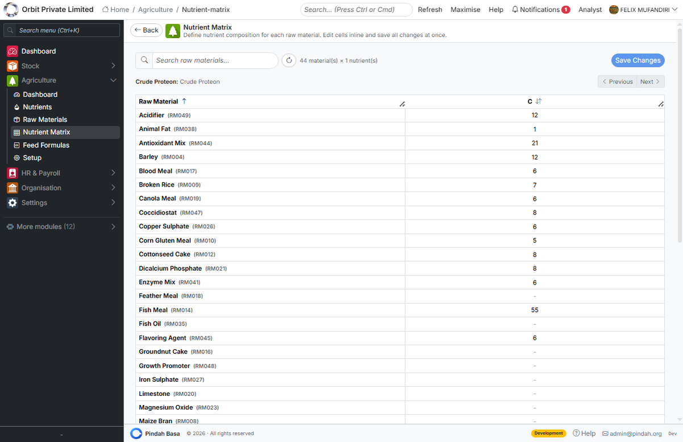This screenshot has height=442, width=683.
Task: Click the Settings cog icon
Action: pos(13,203)
